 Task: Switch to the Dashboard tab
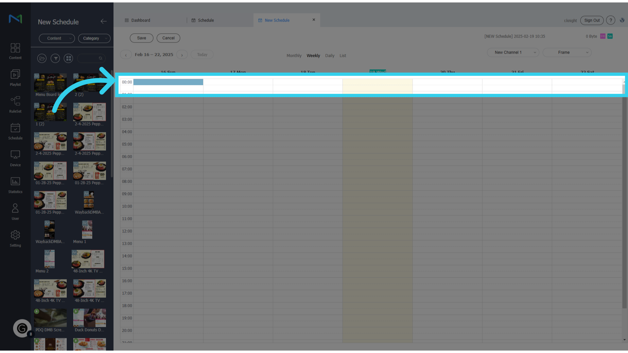click(141, 20)
